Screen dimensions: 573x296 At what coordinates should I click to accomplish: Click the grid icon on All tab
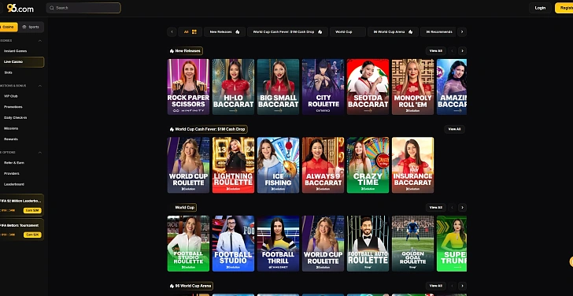194,31
